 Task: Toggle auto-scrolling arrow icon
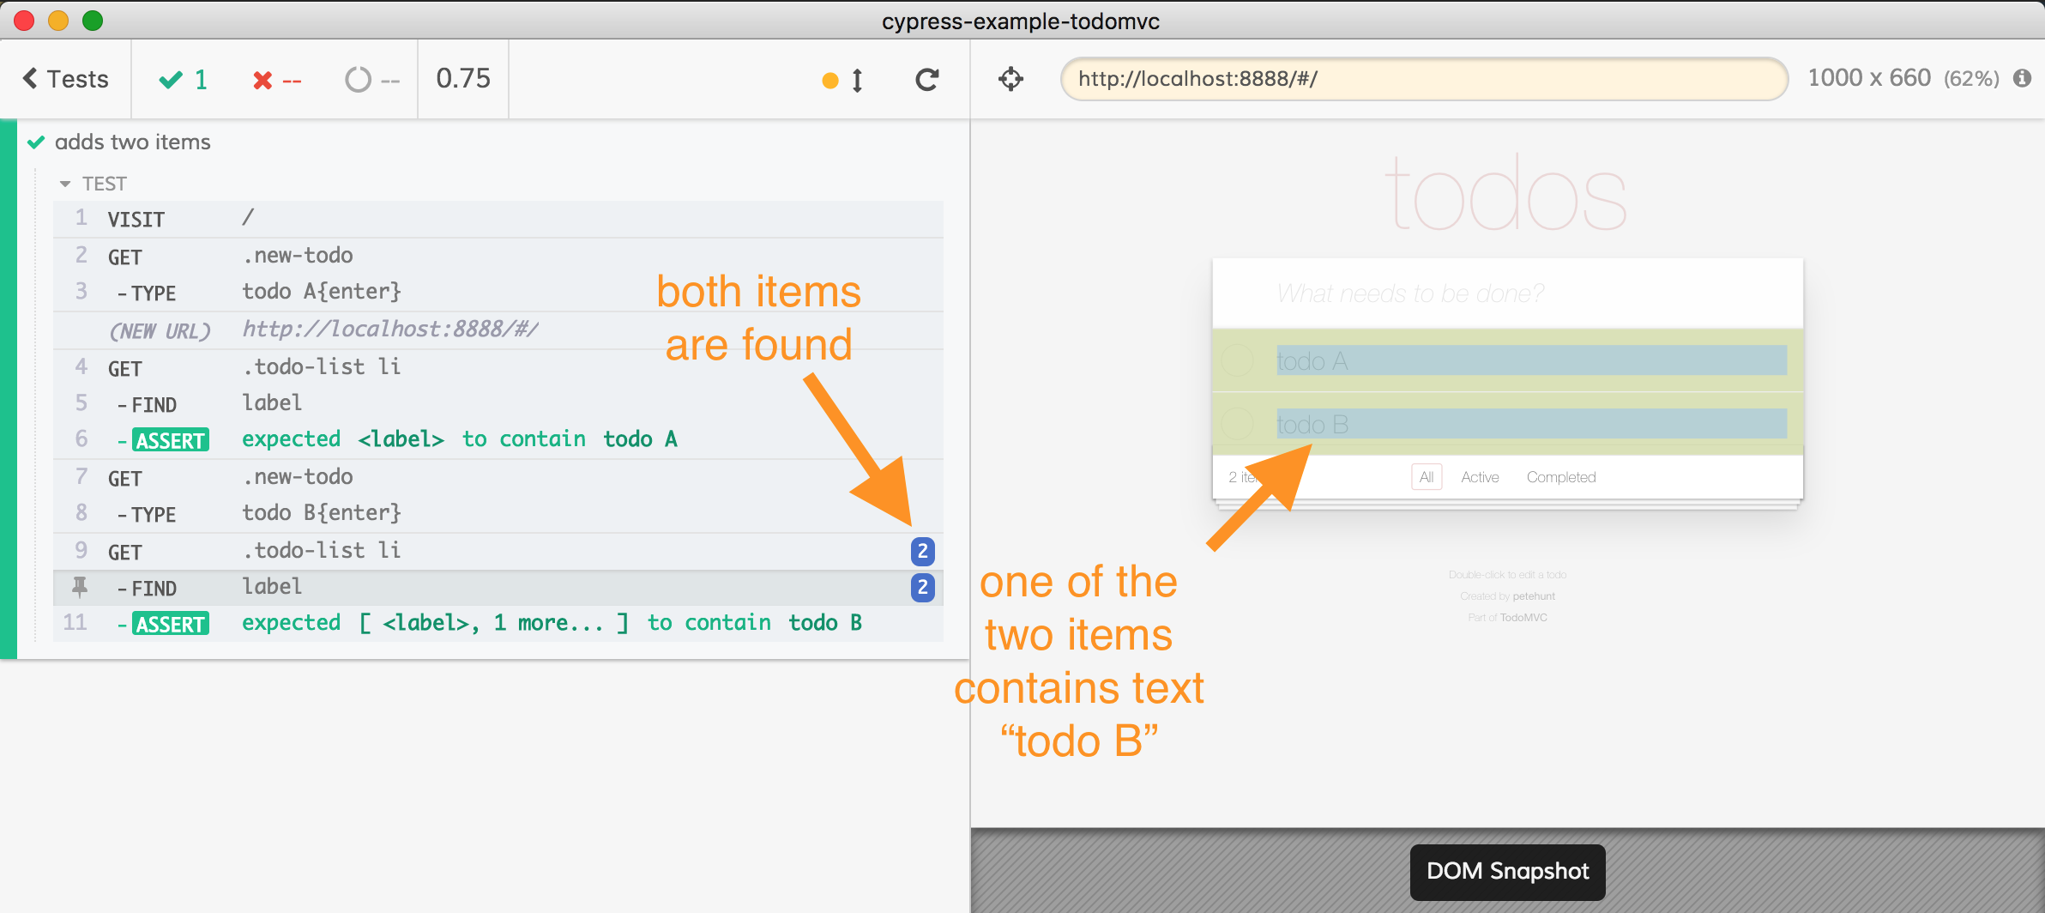856,81
